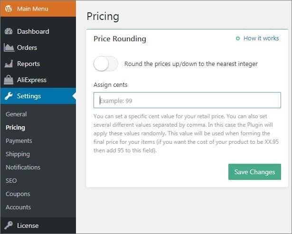
Task: Go to Notifications settings
Action: (x=23, y=167)
